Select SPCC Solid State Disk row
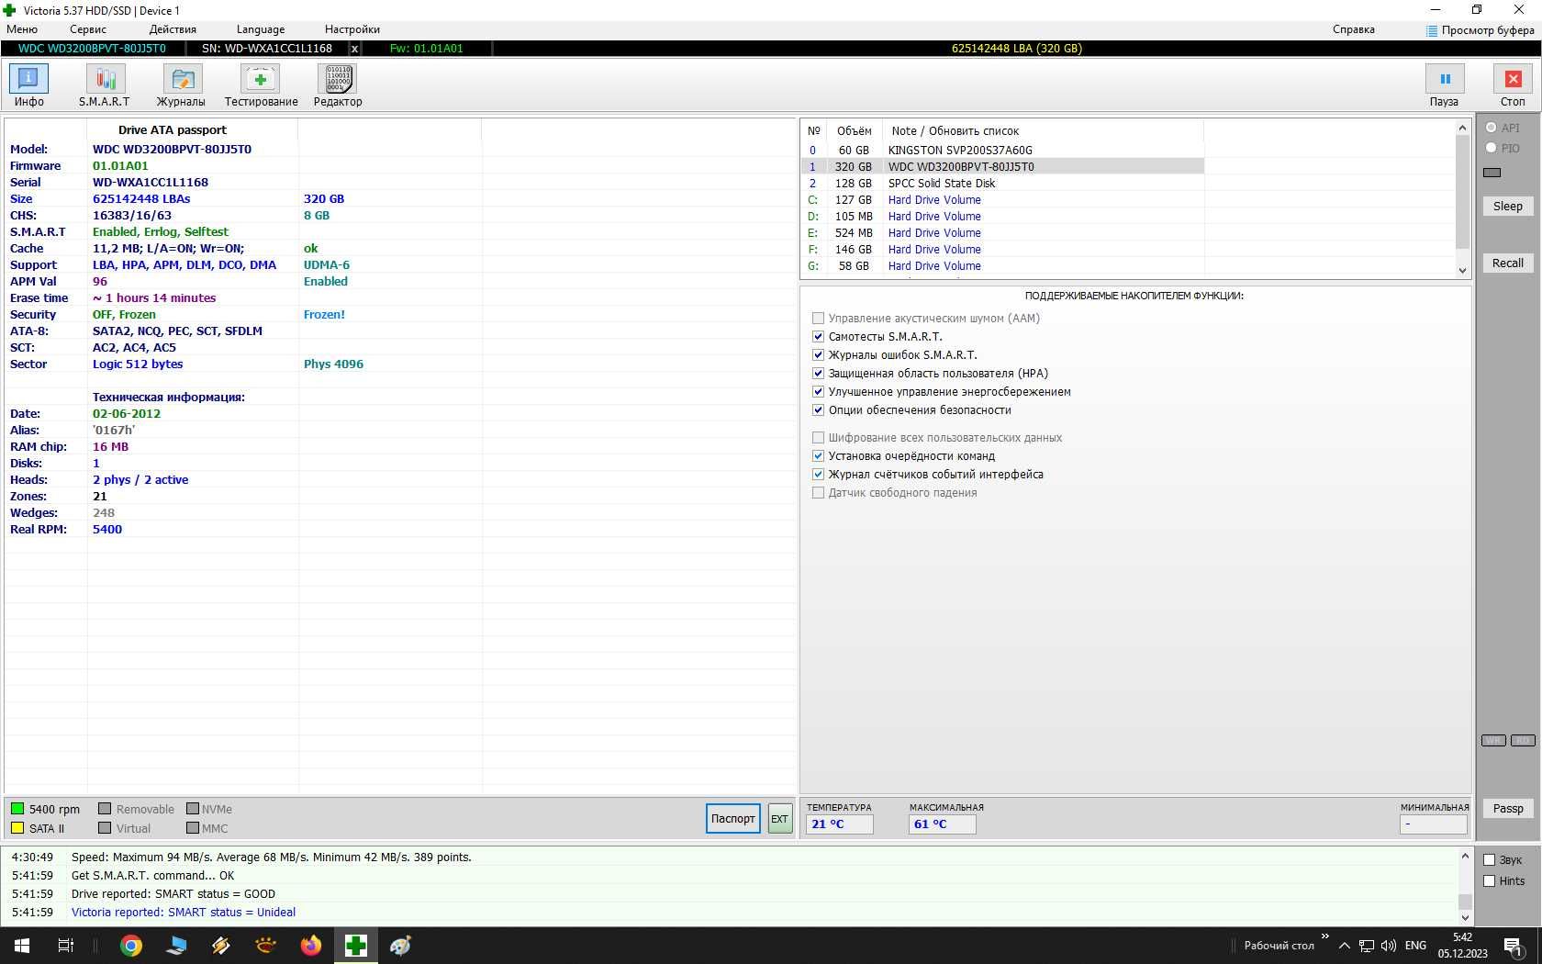This screenshot has width=1542, height=964. (x=1002, y=184)
